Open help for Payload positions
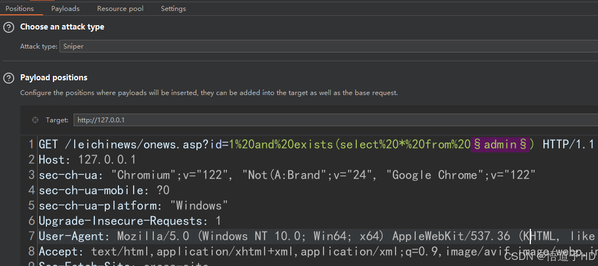Viewport: 598px width, 266px height. 8,78
